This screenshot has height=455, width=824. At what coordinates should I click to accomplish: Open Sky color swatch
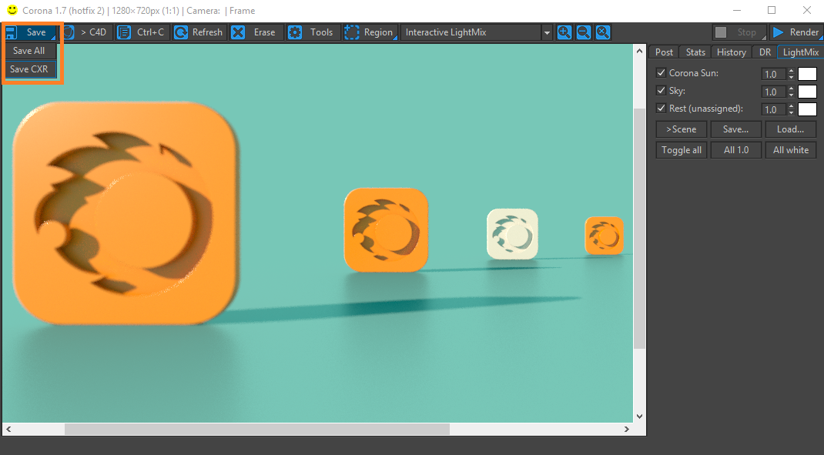[x=807, y=92]
